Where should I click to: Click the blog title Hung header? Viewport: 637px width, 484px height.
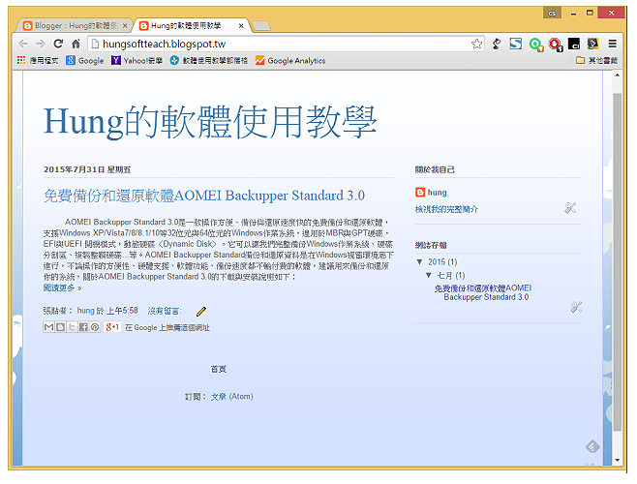click(x=210, y=122)
